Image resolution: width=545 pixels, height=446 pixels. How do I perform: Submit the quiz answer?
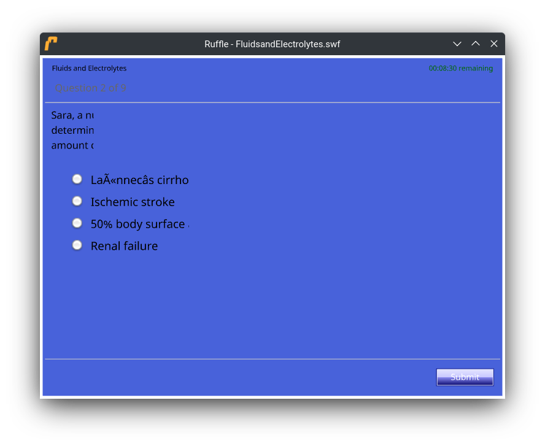(x=465, y=377)
